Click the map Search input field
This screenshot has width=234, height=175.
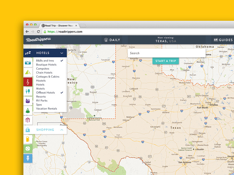click(x=166, y=53)
